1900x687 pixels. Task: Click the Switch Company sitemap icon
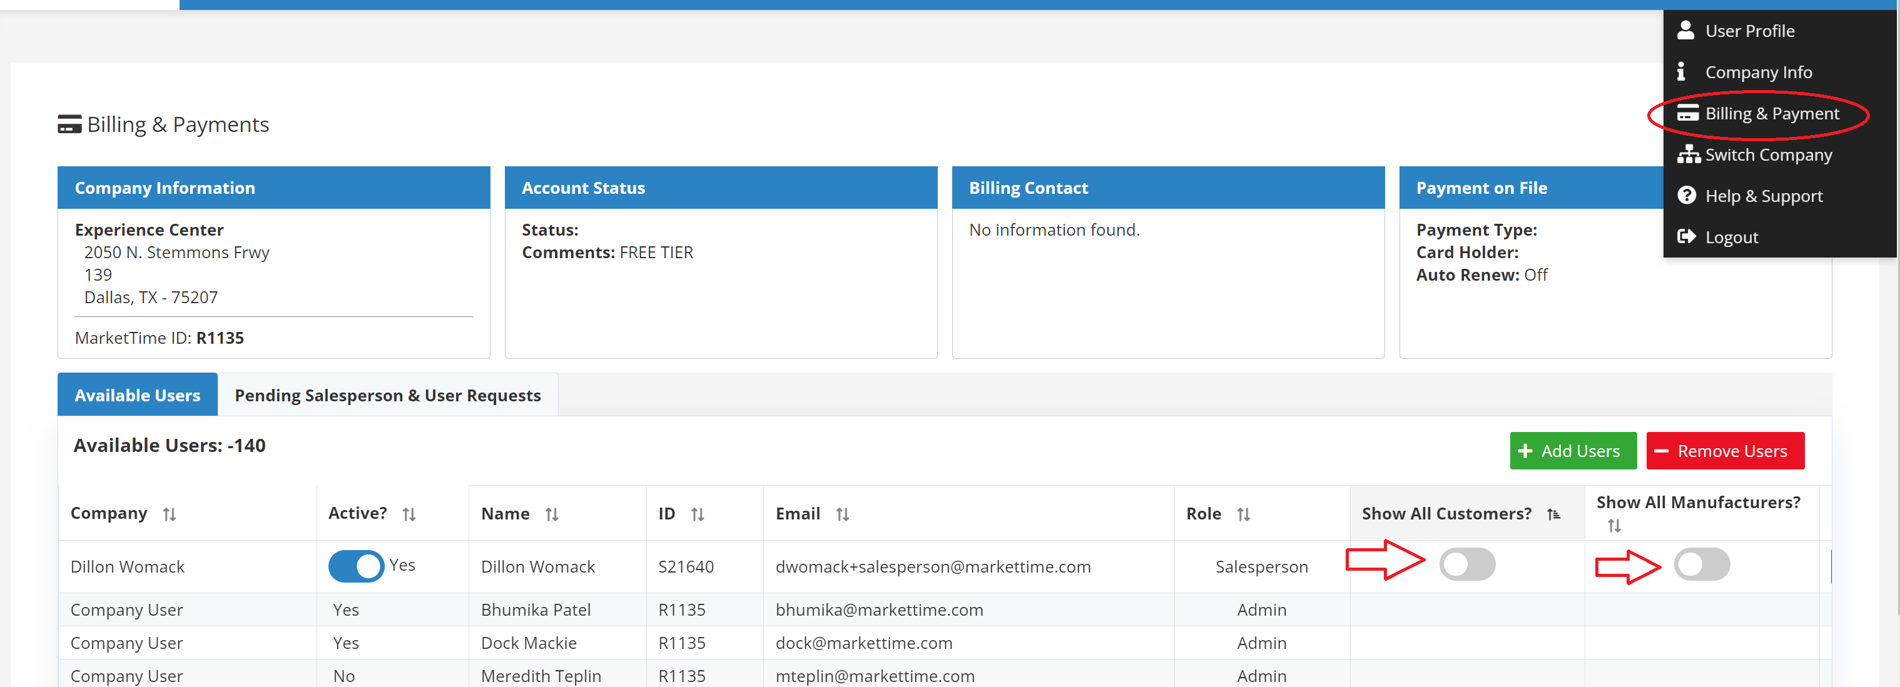pyautogui.click(x=1689, y=154)
